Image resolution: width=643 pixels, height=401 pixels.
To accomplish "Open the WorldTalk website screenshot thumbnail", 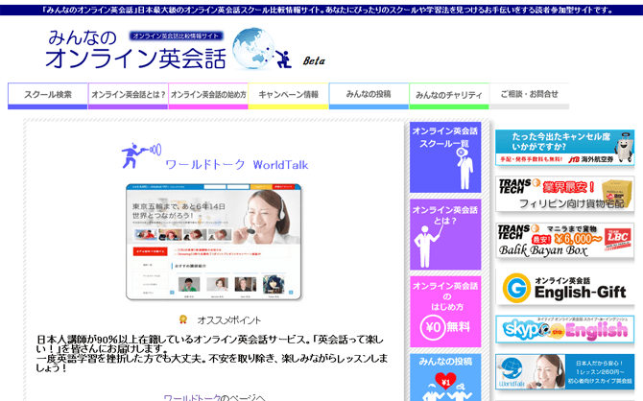I will [214, 242].
